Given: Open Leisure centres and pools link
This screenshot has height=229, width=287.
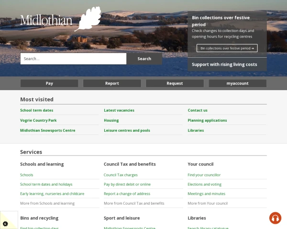Looking at the screenshot, I should coord(127,130).
